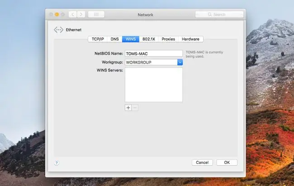Open help with the question mark button
Screen dimensions: 294x186
(x=57, y=163)
